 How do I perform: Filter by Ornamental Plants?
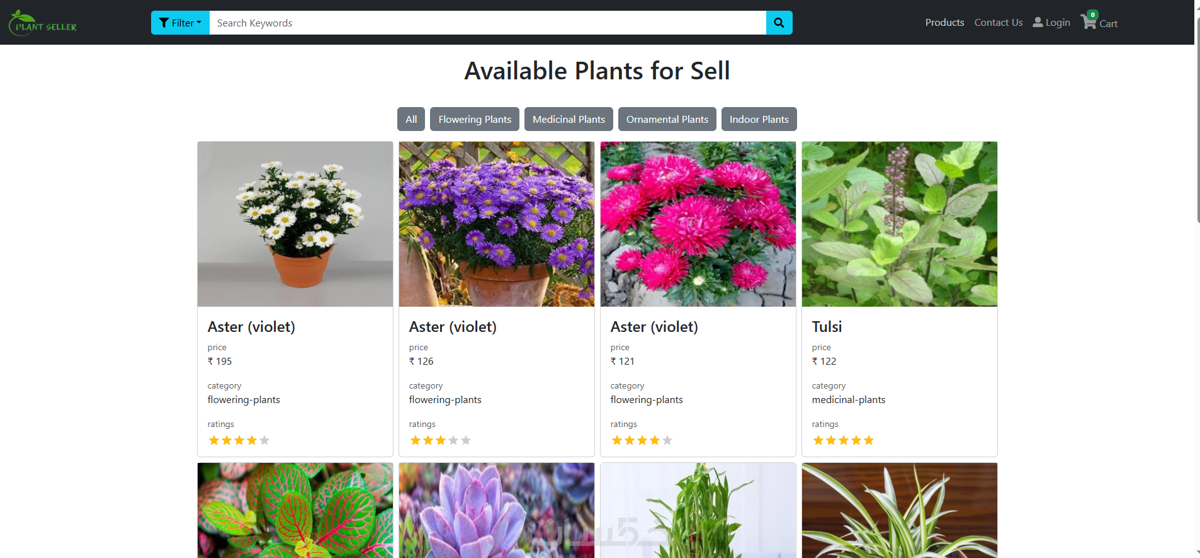click(667, 119)
